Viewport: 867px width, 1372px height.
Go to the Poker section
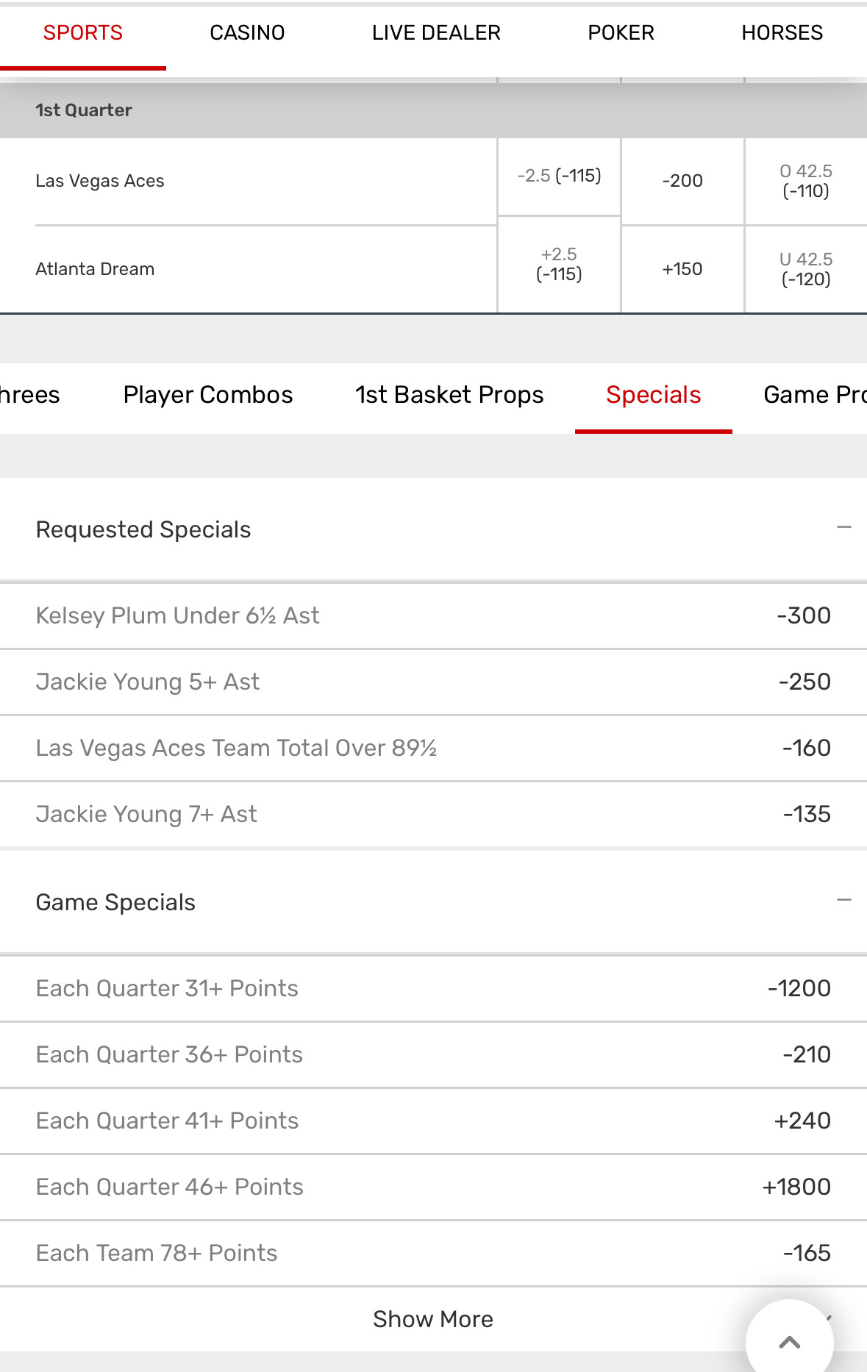(x=621, y=33)
